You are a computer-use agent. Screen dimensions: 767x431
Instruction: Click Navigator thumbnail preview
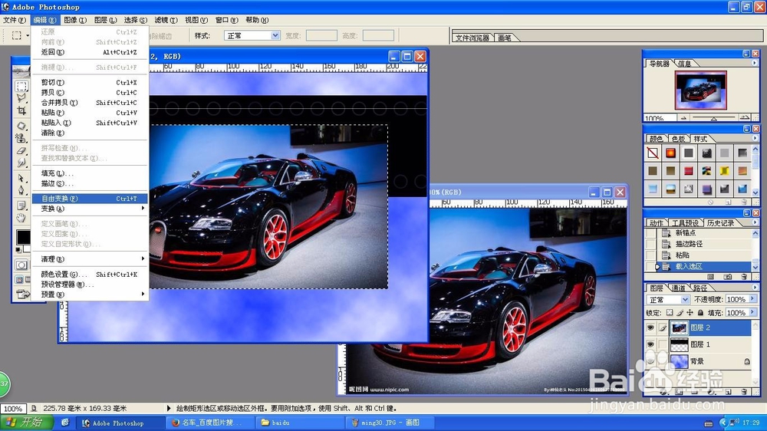700,90
